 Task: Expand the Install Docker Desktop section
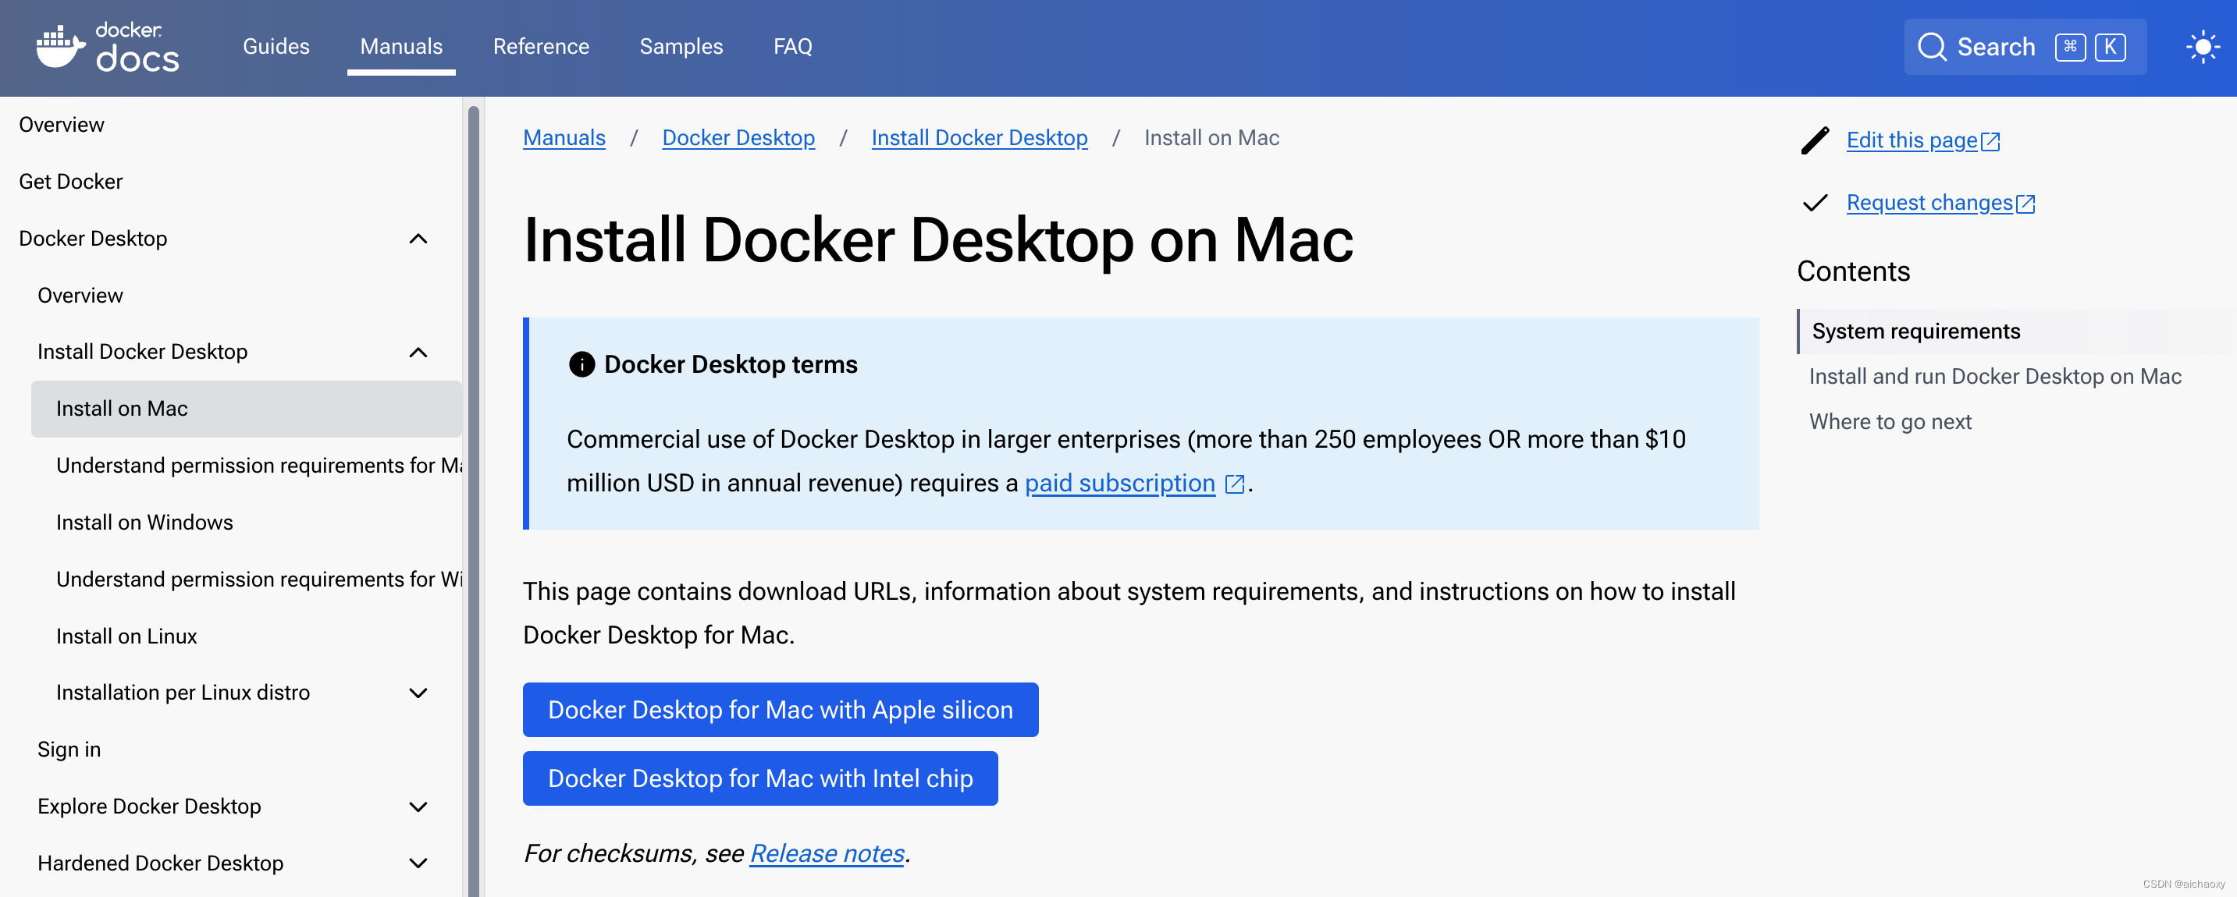(x=422, y=349)
